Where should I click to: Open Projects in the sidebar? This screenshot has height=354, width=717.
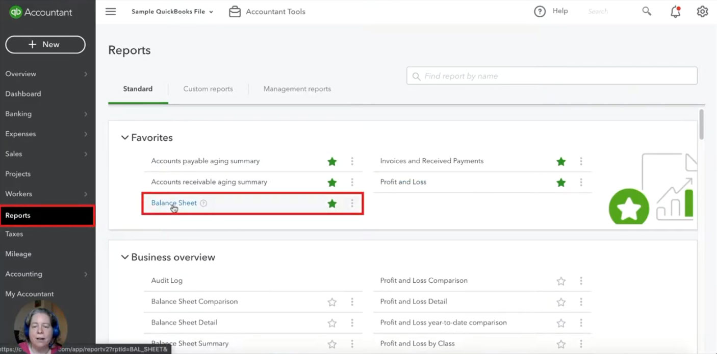click(18, 174)
